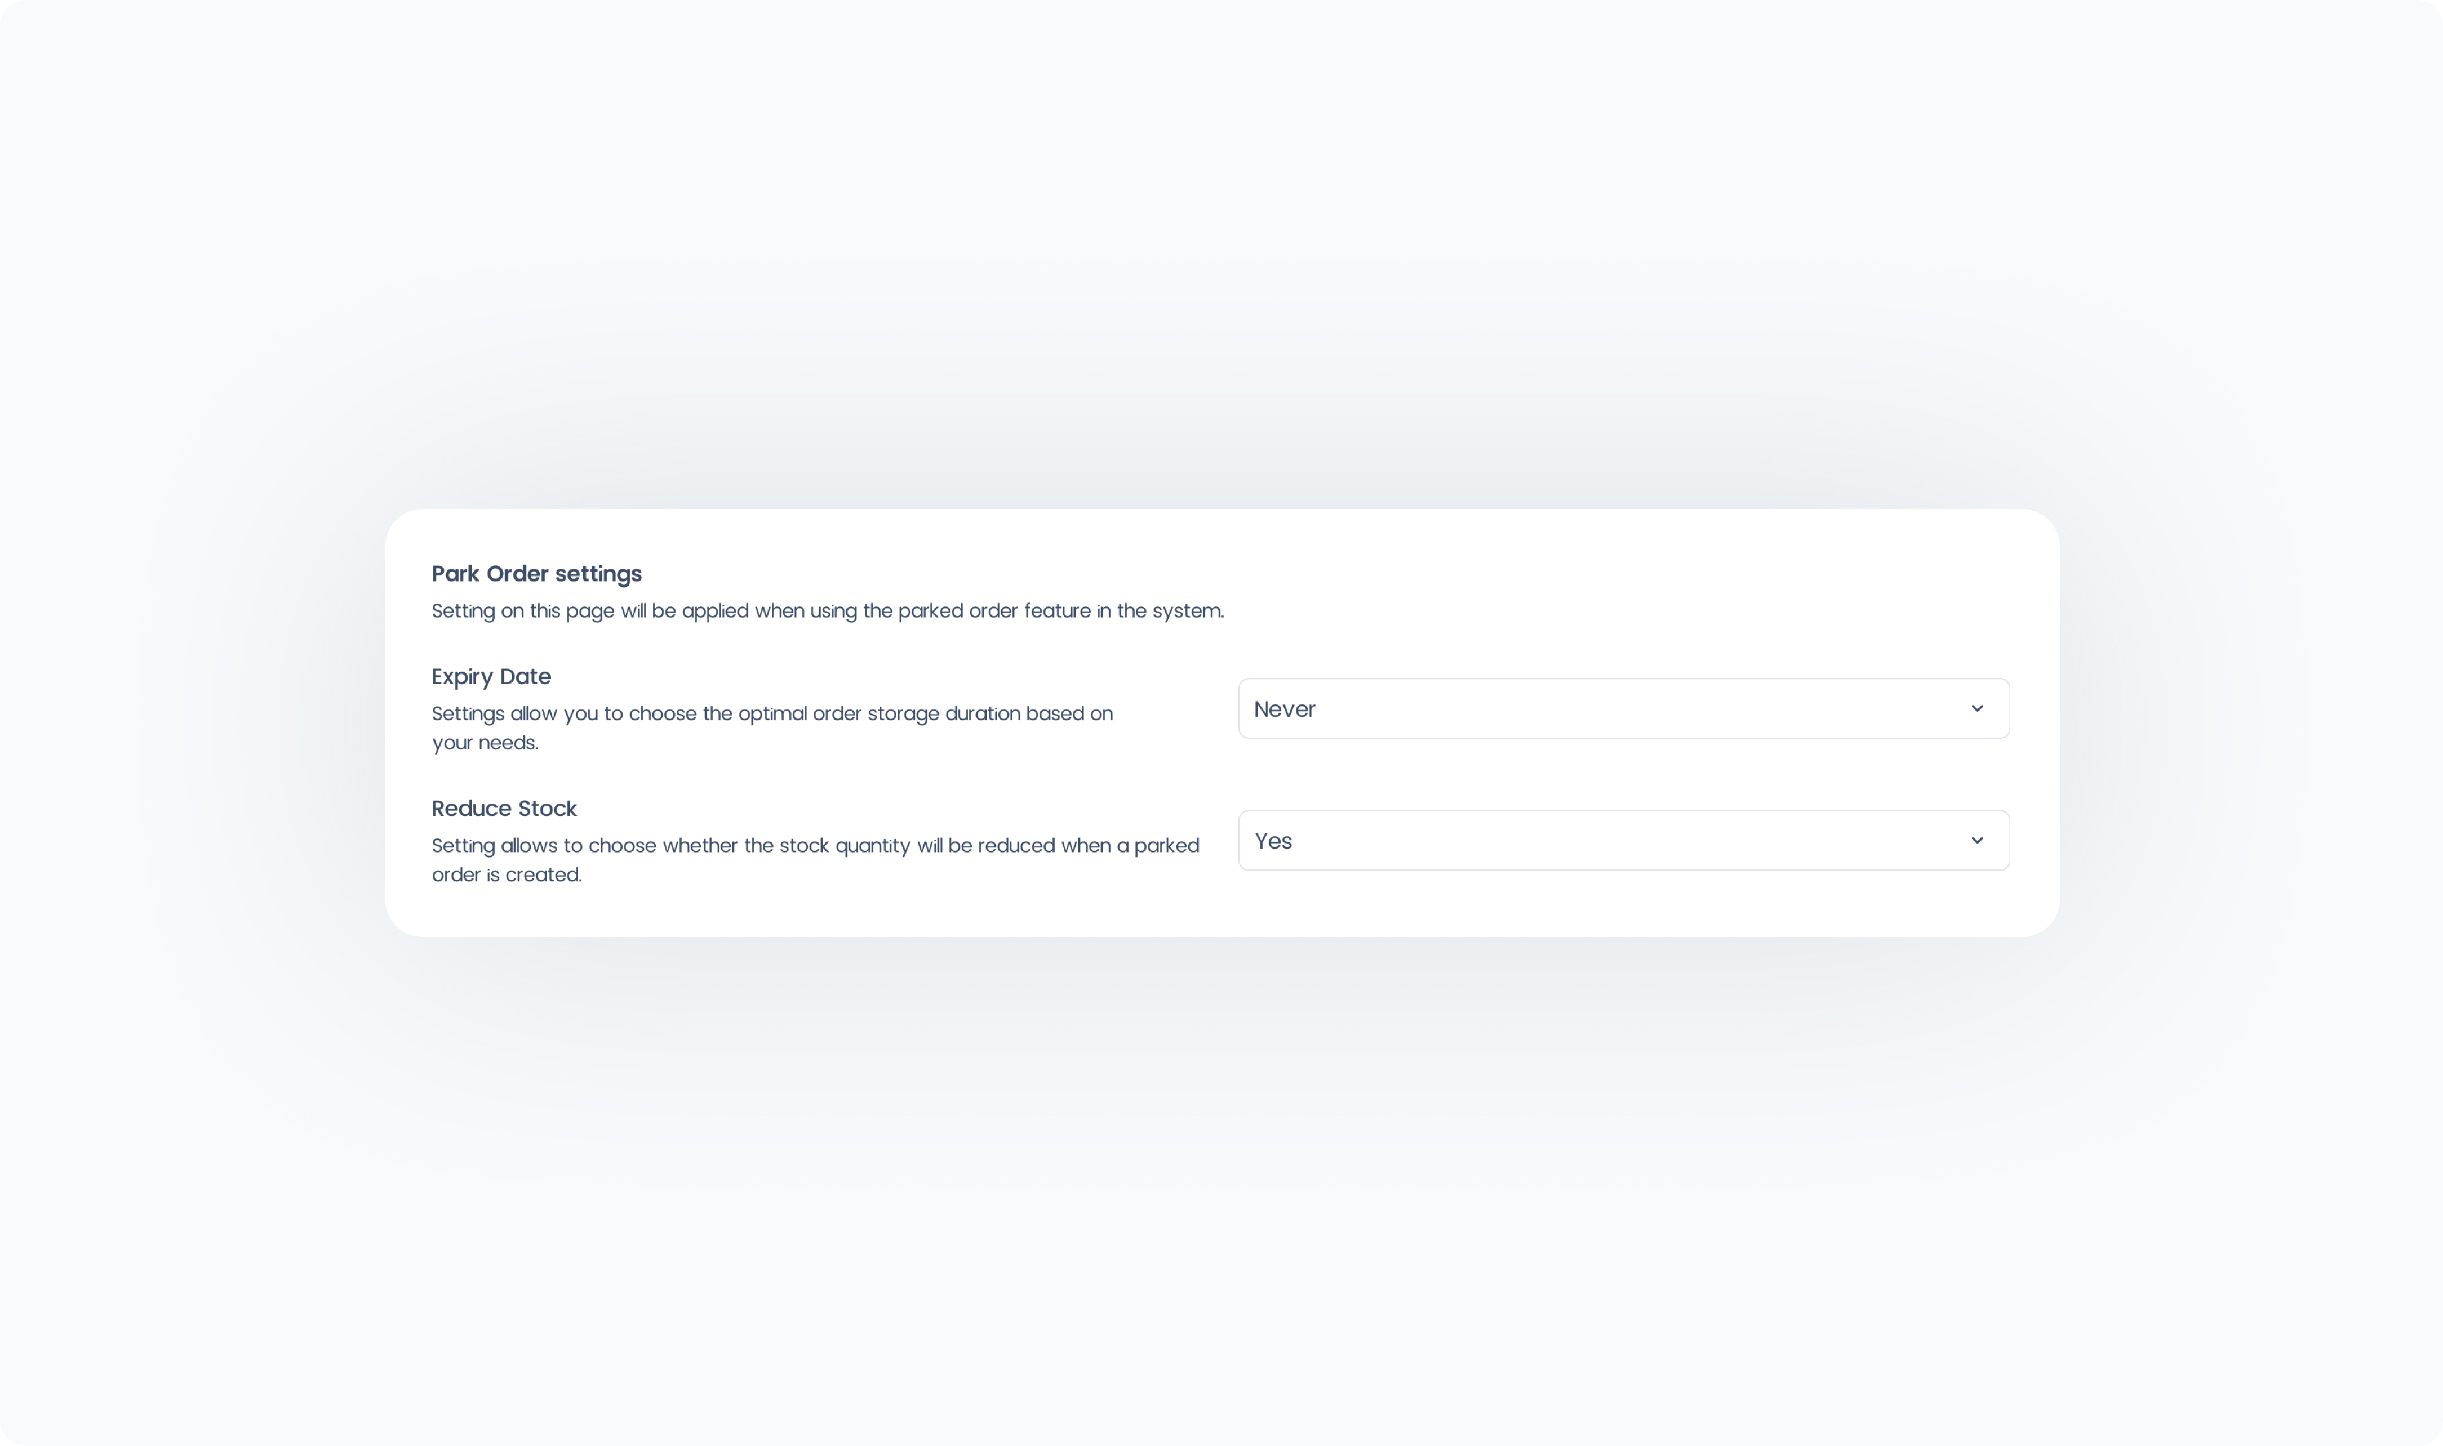Click the chevron icon in Expiry Date dropdown

(1976, 708)
